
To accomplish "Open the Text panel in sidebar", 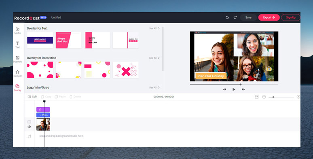I will click(x=17, y=45).
